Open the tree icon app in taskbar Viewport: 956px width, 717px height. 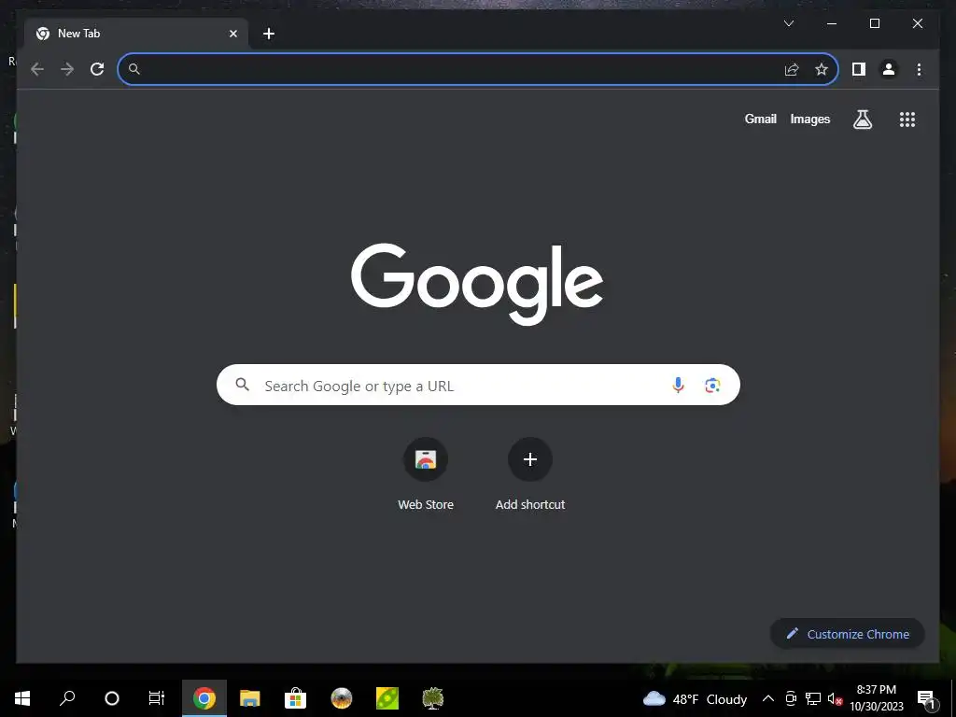click(x=433, y=698)
